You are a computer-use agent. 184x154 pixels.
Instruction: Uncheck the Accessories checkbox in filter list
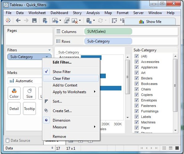pos(137,62)
